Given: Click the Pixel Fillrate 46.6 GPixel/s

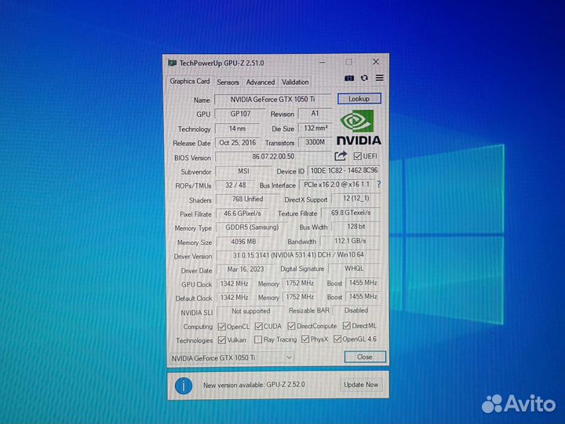Looking at the screenshot, I should (242, 214).
